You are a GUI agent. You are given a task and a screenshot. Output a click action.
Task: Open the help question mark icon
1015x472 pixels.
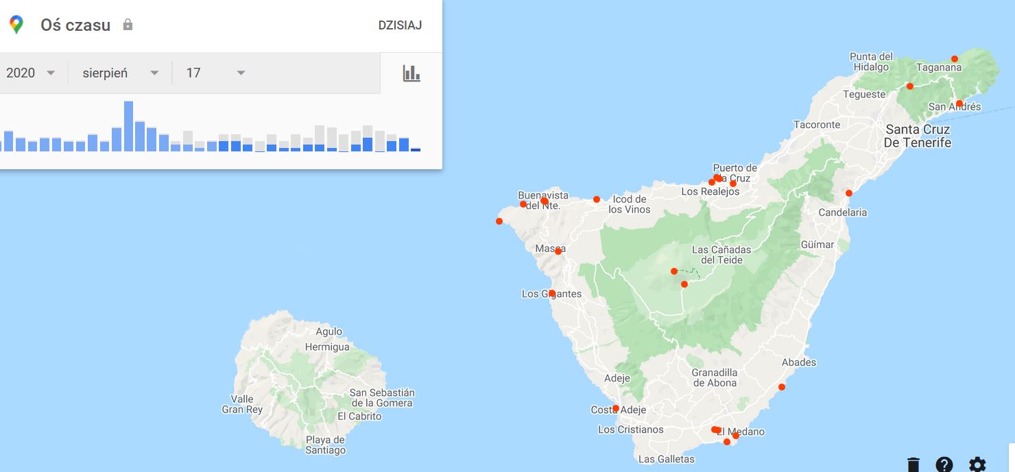point(944,464)
